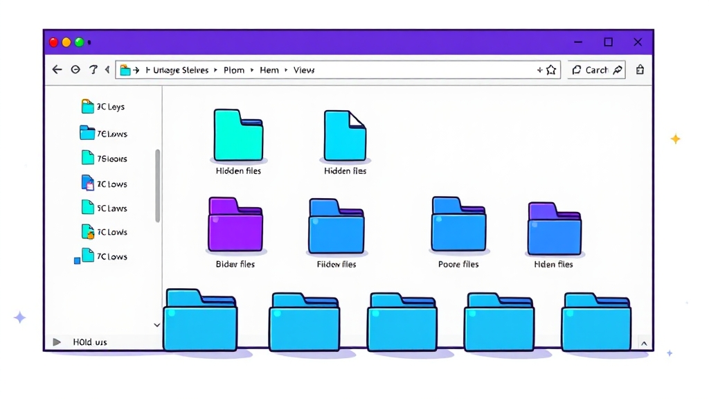Select the Plom breadcrumb segment

(234, 70)
